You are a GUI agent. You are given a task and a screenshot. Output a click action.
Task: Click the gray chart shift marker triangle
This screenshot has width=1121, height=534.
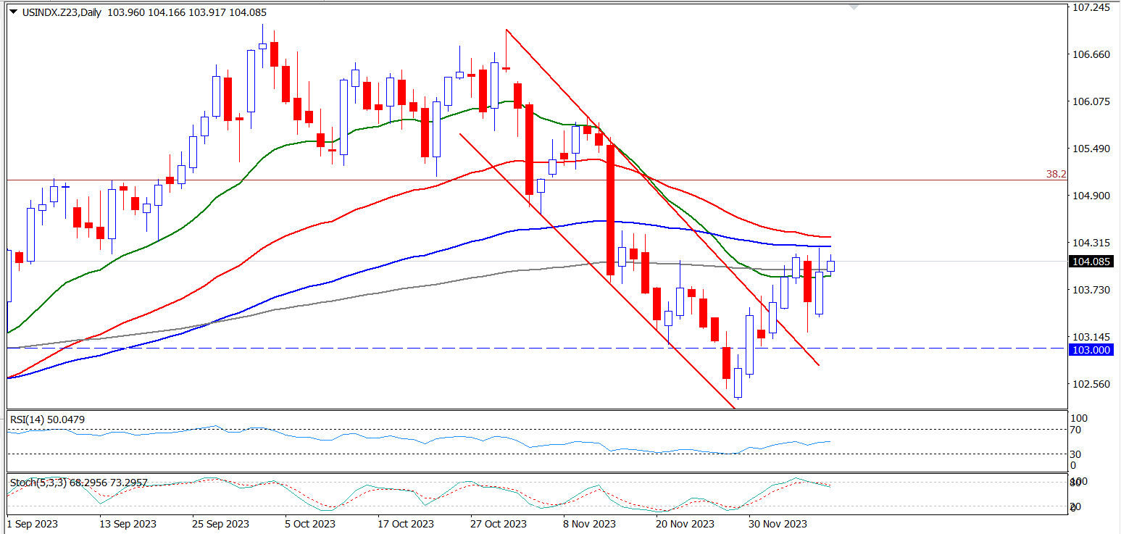[x=853, y=7]
